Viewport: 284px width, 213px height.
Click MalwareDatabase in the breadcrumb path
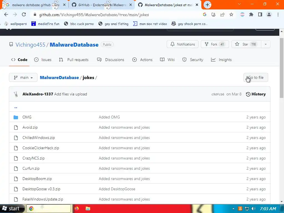pos(59,78)
